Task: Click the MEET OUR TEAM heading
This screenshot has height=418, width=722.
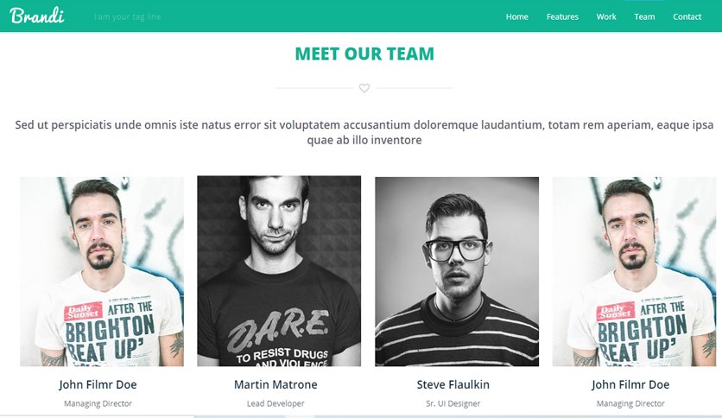Action: pyautogui.click(x=364, y=54)
